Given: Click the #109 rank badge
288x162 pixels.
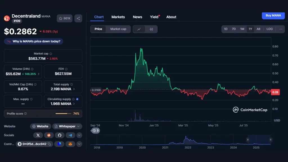Looking at the screenshot, I should [17, 21].
